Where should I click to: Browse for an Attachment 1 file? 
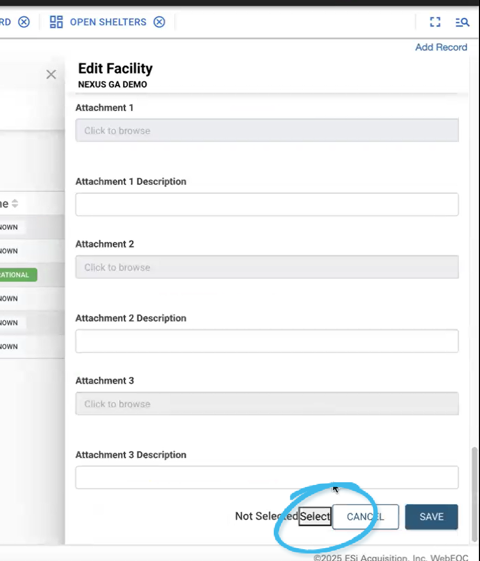click(x=267, y=131)
